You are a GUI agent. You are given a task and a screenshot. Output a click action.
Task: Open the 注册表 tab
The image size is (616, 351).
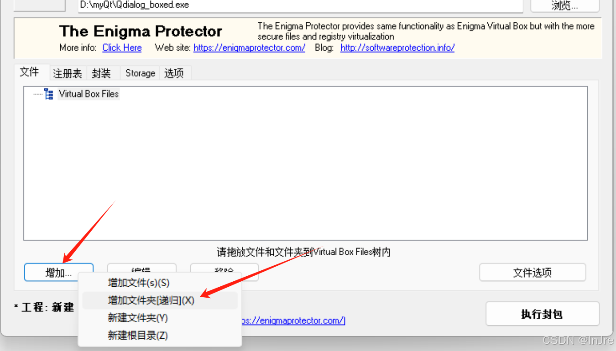pyautogui.click(x=68, y=73)
